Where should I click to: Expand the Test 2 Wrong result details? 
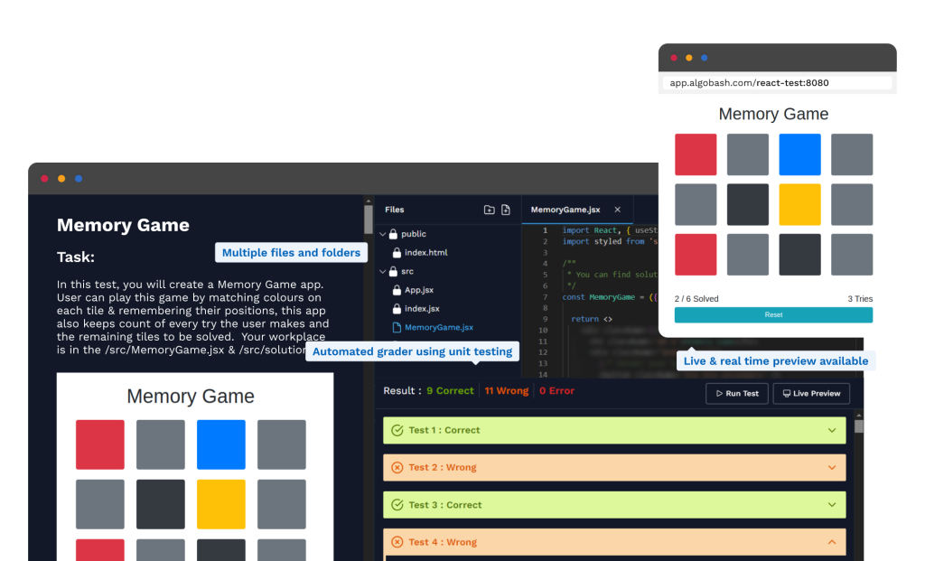831,467
